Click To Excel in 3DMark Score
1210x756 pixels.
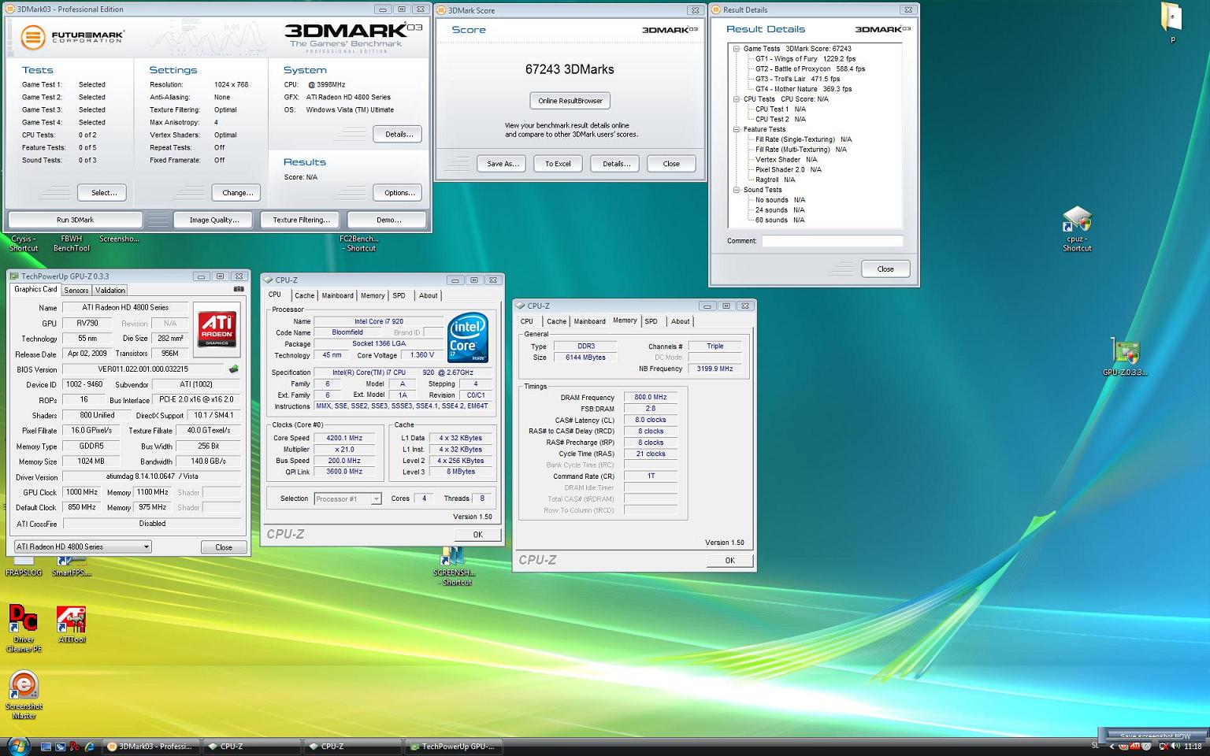point(558,164)
